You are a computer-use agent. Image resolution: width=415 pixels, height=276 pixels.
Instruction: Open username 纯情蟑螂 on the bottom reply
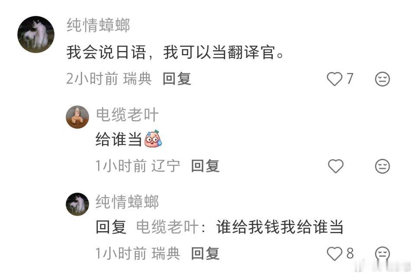coord(127,202)
